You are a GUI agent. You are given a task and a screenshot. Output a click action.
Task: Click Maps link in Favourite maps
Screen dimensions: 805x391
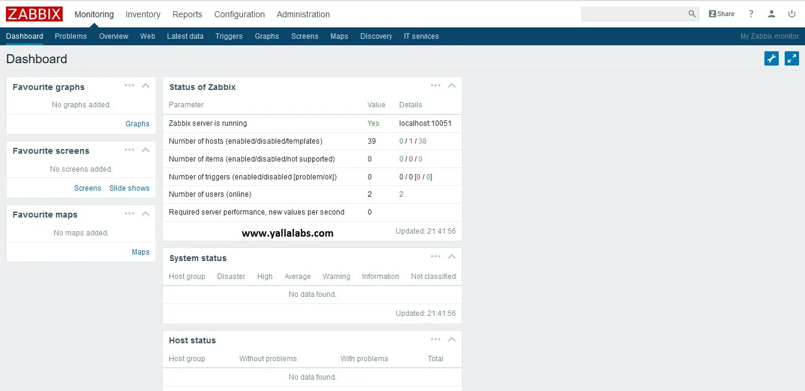click(141, 252)
